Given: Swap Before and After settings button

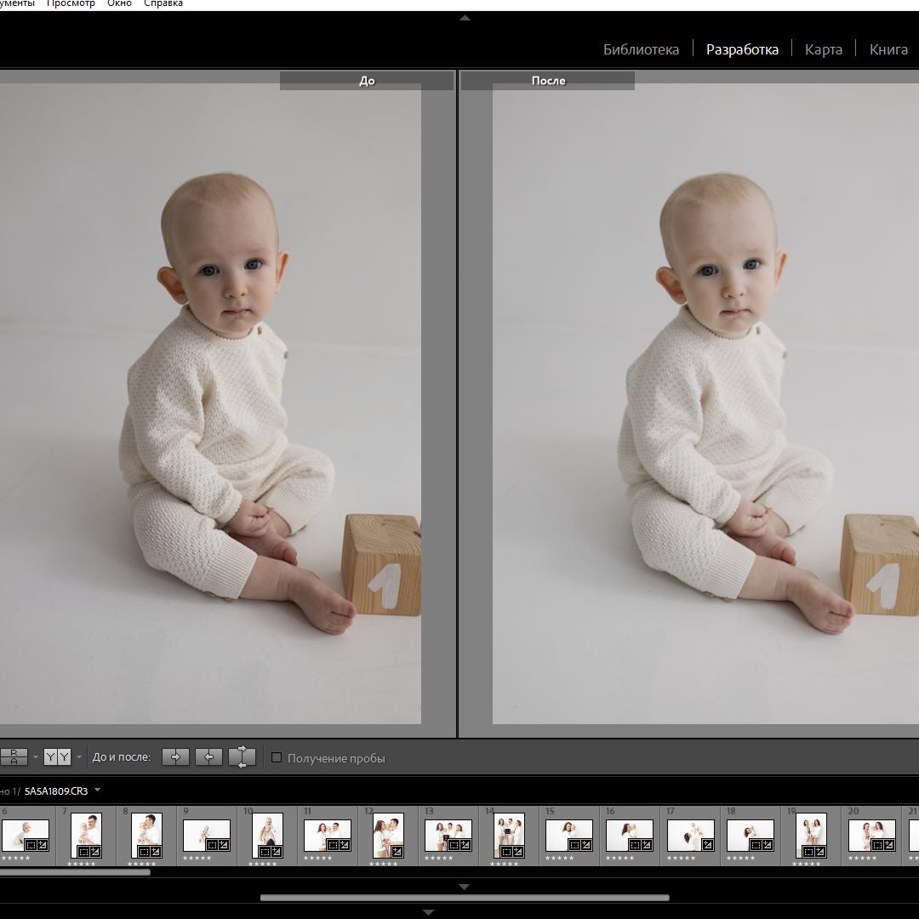Looking at the screenshot, I should pos(242,756).
